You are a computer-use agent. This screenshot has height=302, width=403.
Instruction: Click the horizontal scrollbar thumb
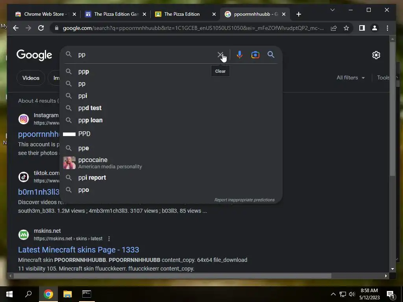(172, 276)
